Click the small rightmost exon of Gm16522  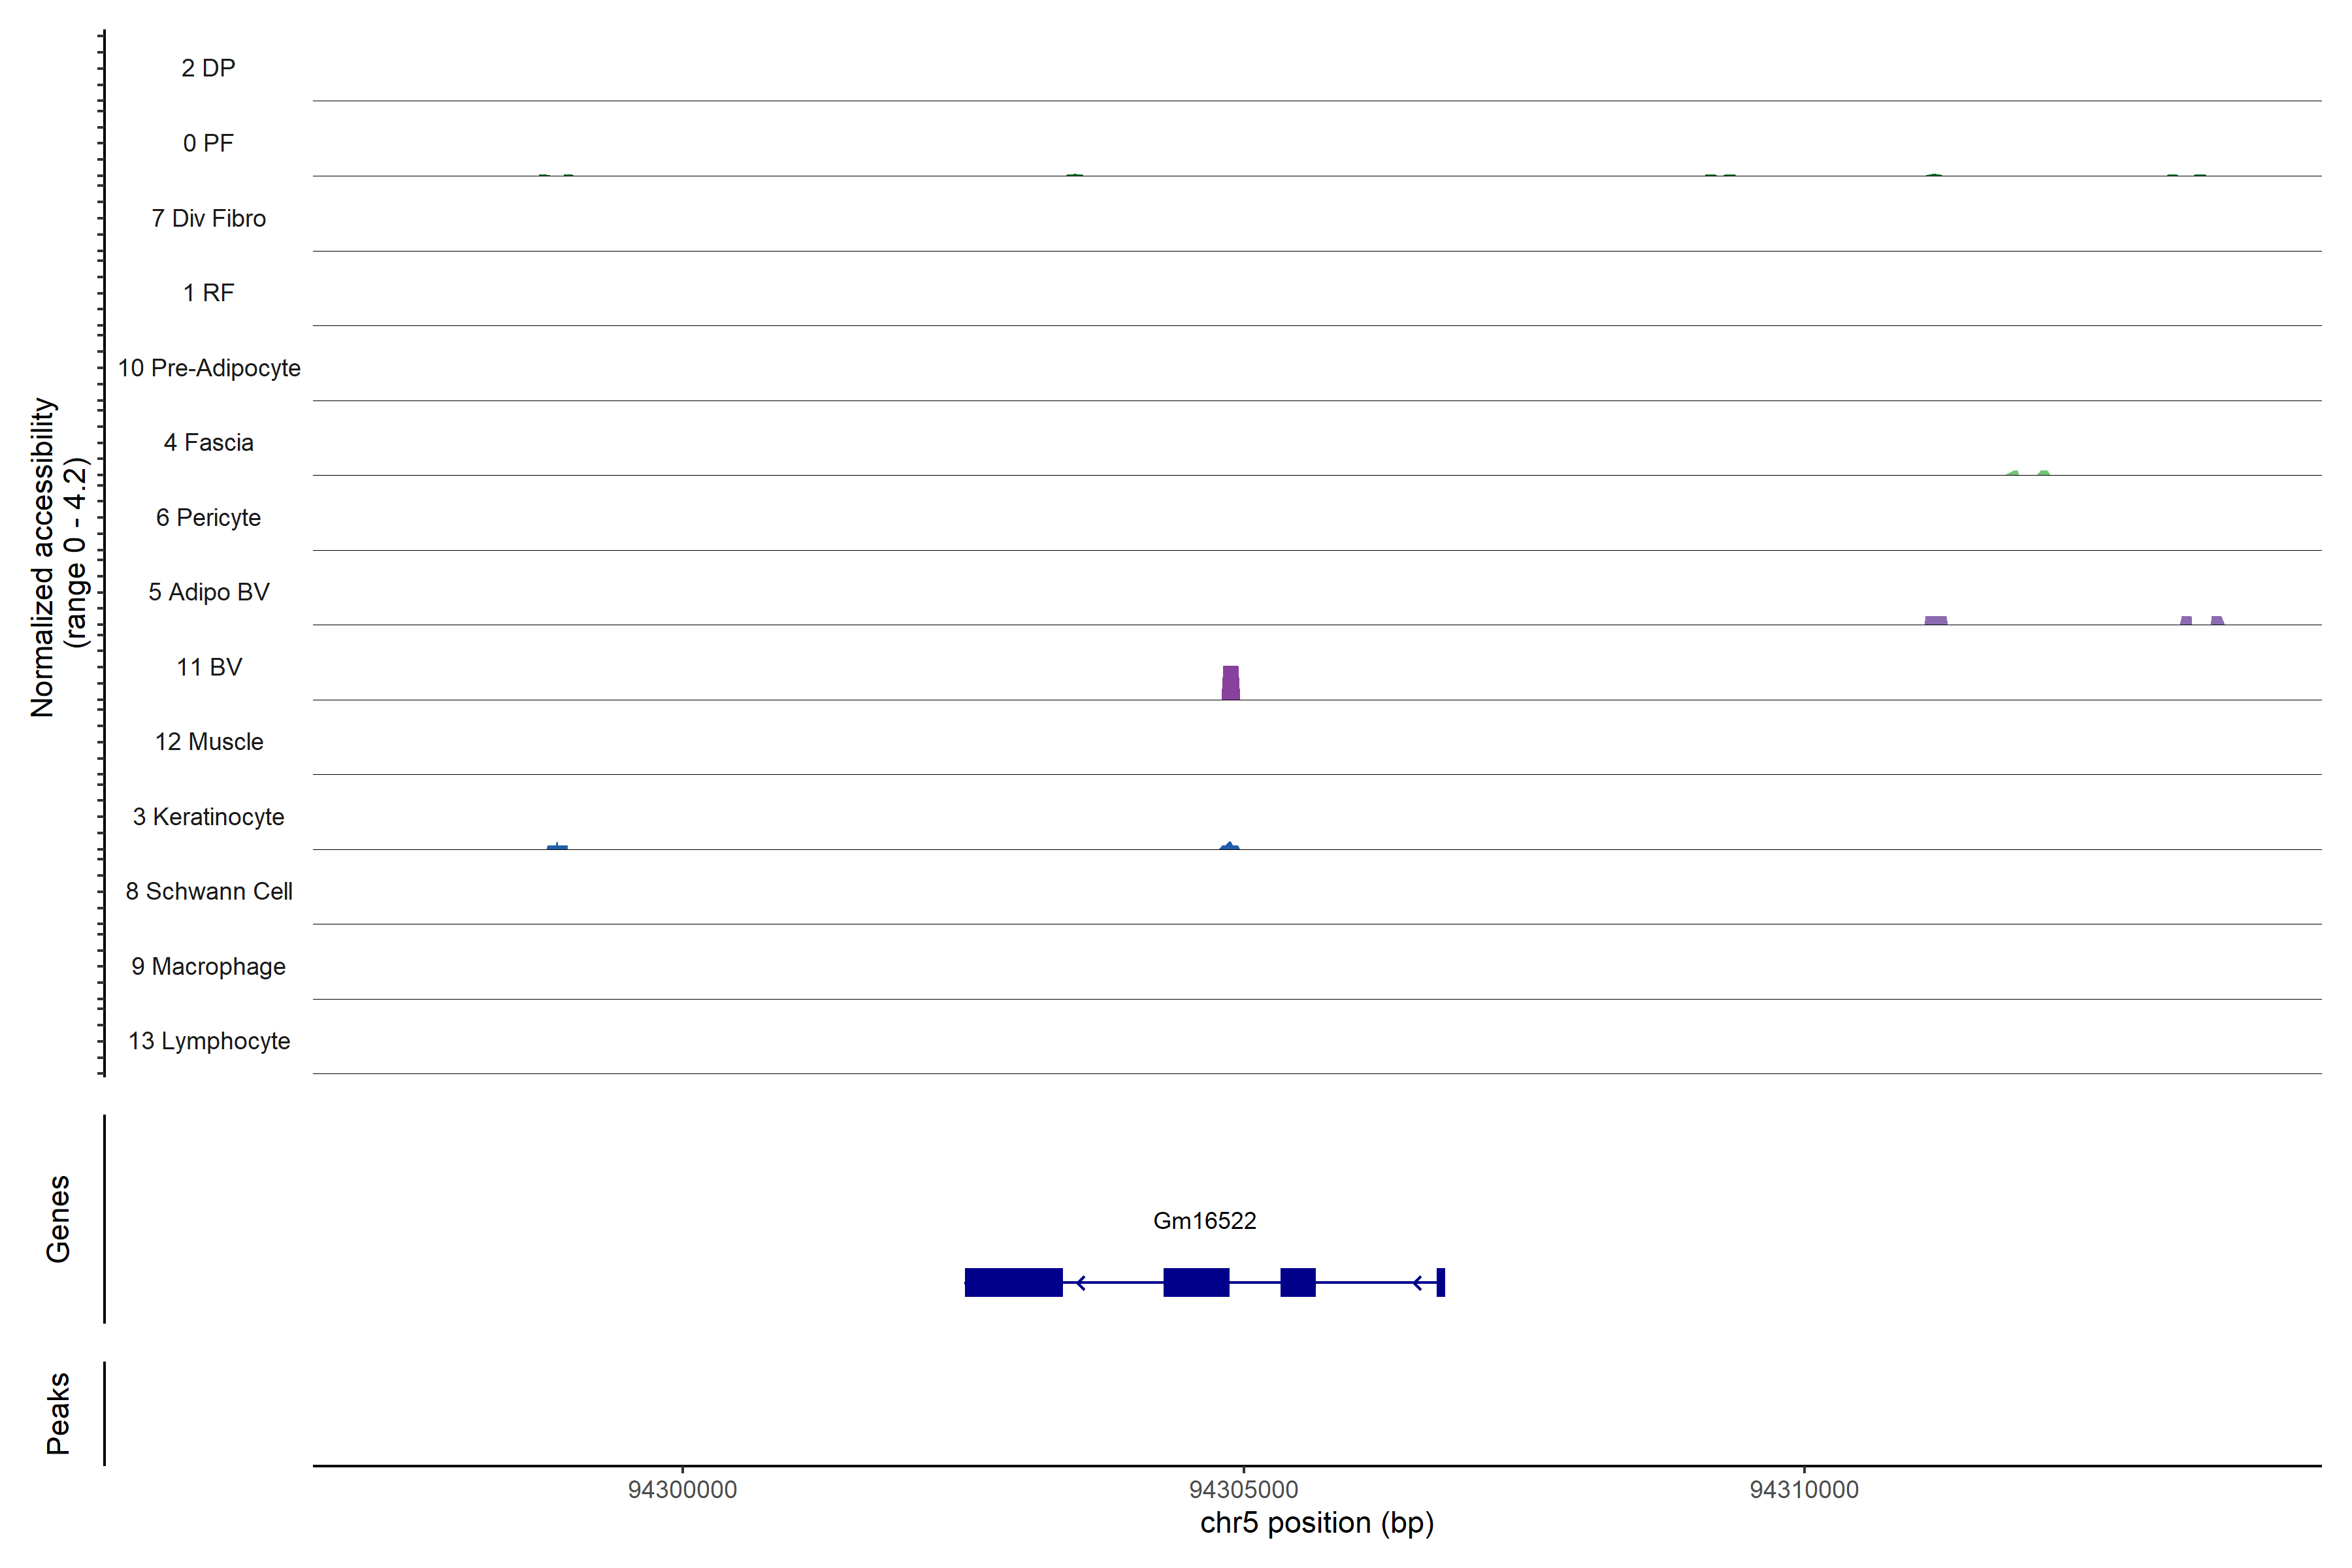1440,1282
